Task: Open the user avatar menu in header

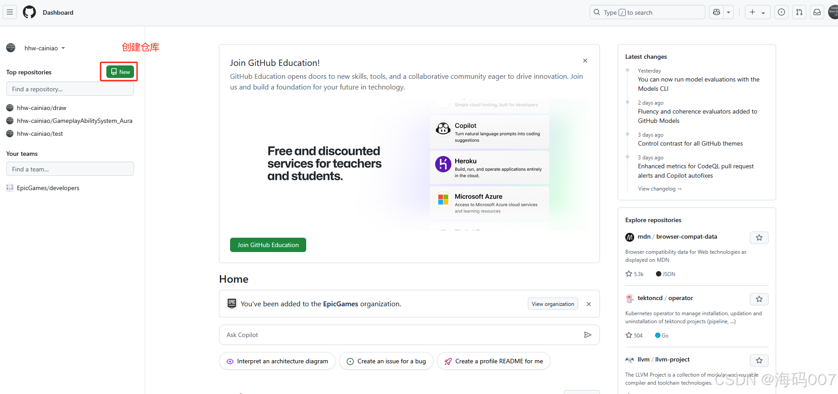Action: pyautogui.click(x=833, y=12)
